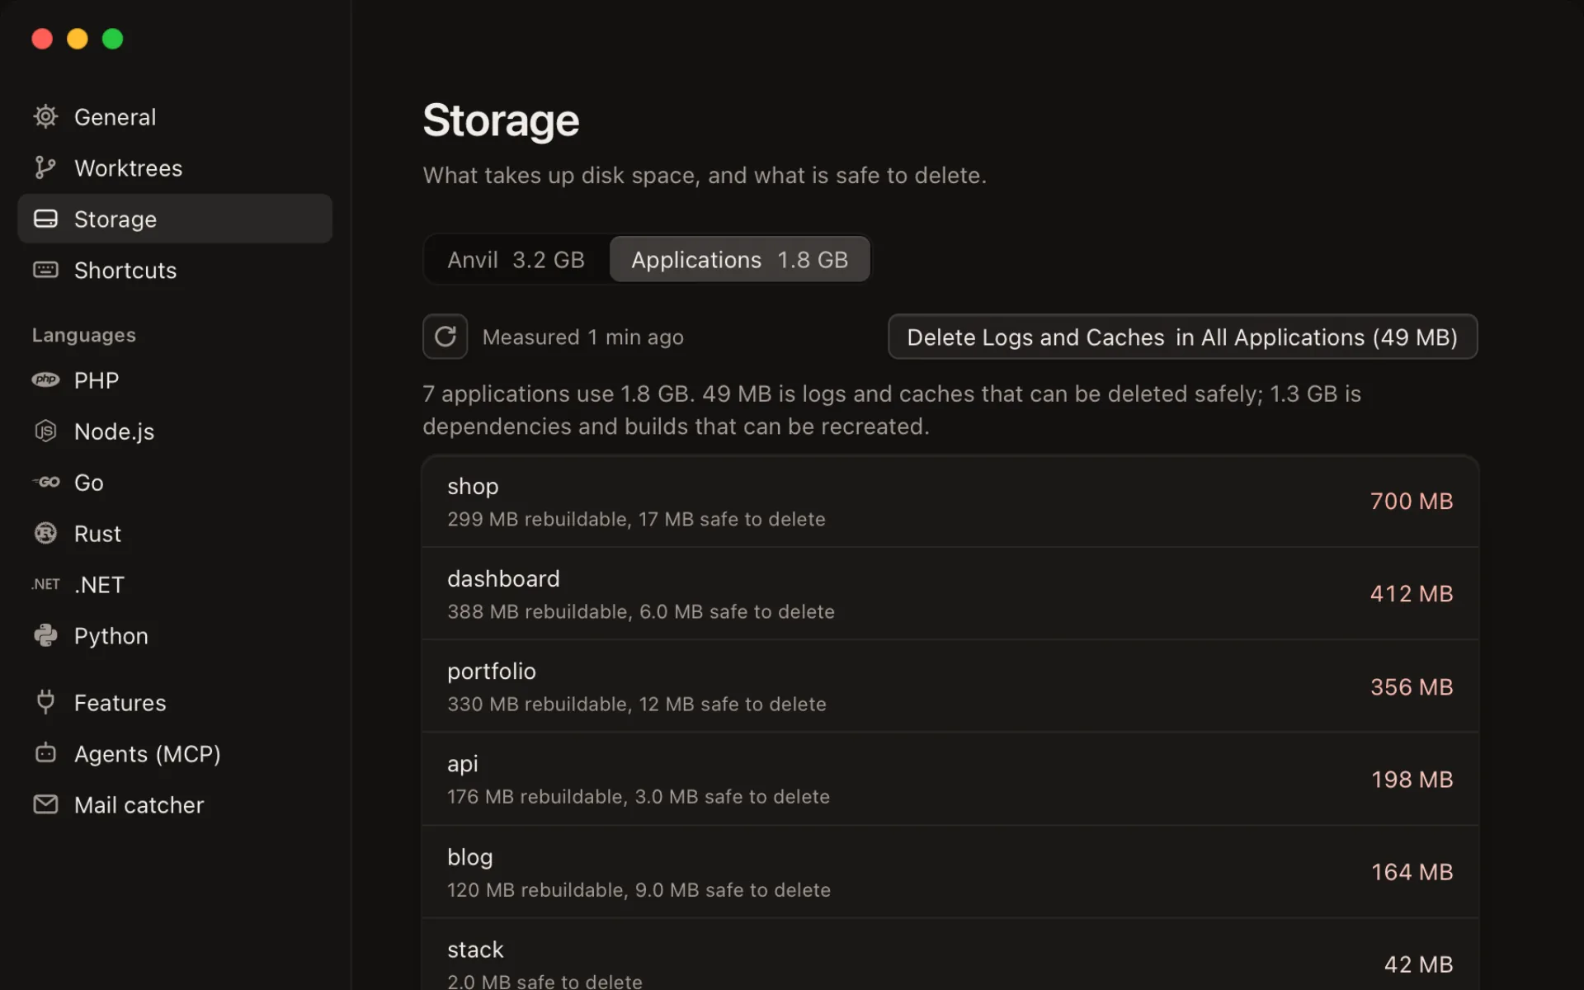Click the green maximize window button
1584x990 pixels.
click(x=112, y=39)
